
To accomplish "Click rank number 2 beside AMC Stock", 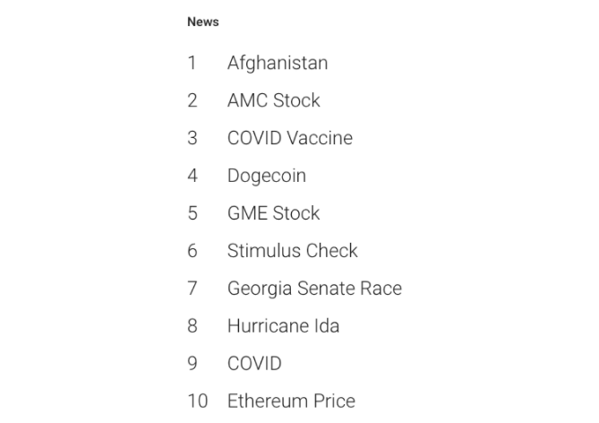I will click(192, 100).
